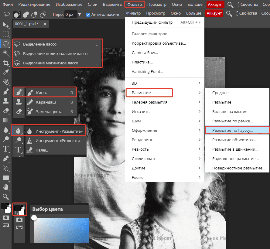Screen dimensions: 270x249
Task: Choose Размытие по Гауссу... option
Action: [x=237, y=131]
